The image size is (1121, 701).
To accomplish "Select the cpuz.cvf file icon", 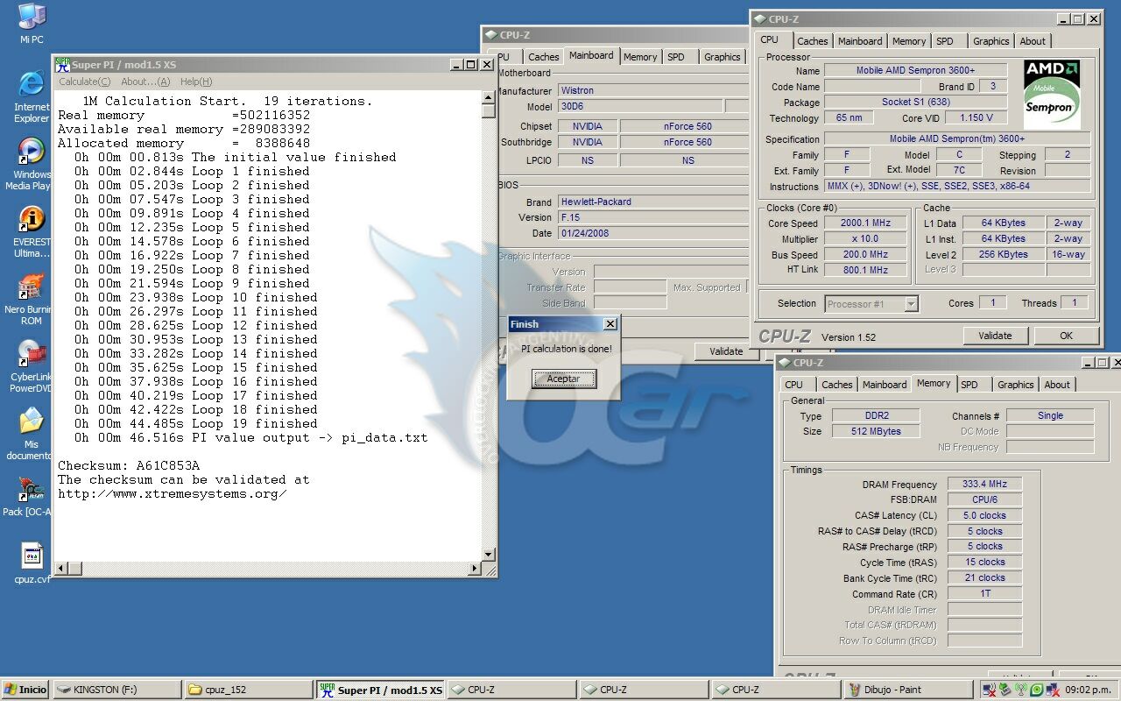I will [32, 563].
